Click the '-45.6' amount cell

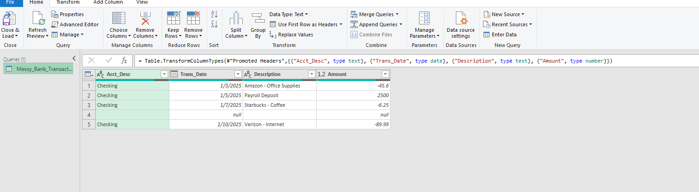(x=353, y=86)
